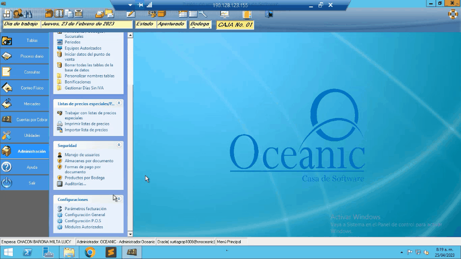461x259 pixels.
Task: Open the lifebuoy help icon at top right
Action: click(453, 14)
